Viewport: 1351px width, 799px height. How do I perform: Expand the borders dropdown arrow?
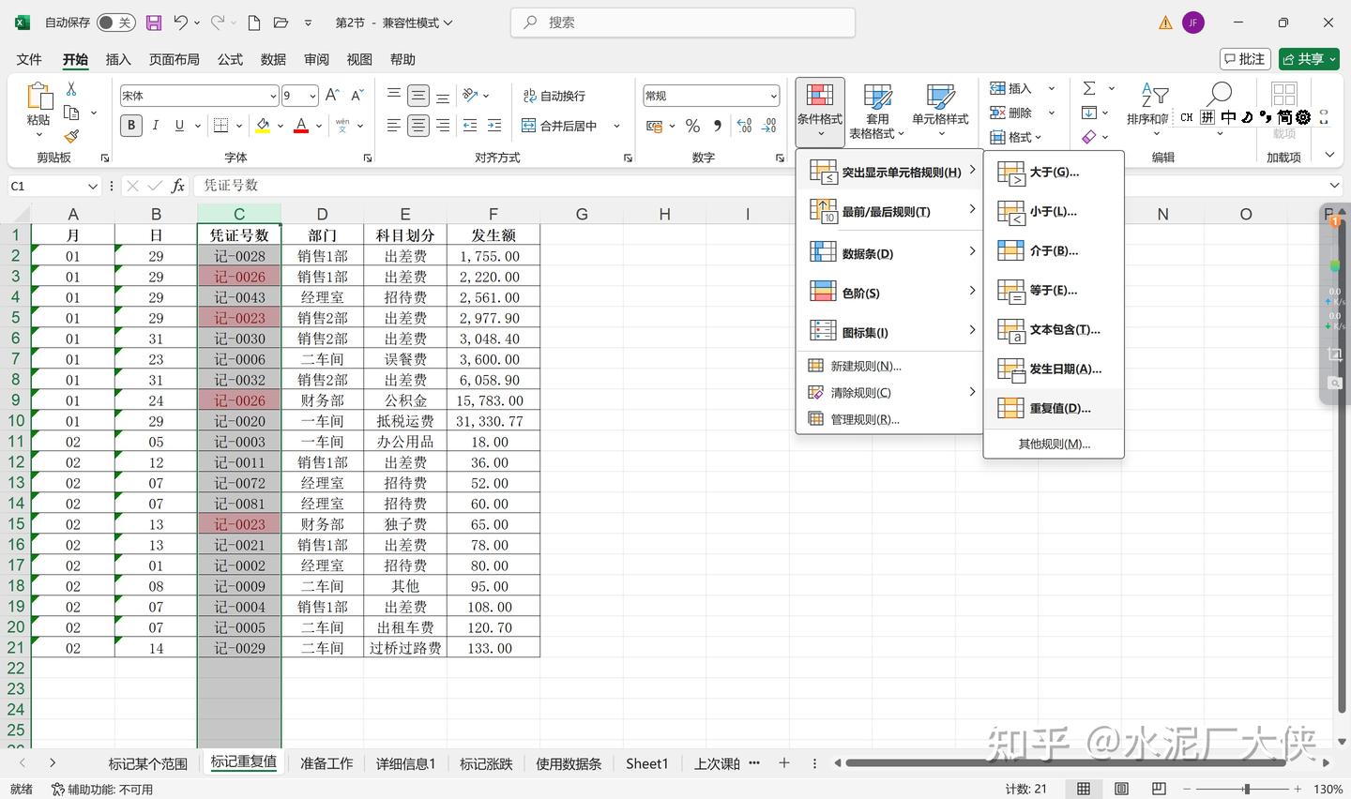[239, 126]
